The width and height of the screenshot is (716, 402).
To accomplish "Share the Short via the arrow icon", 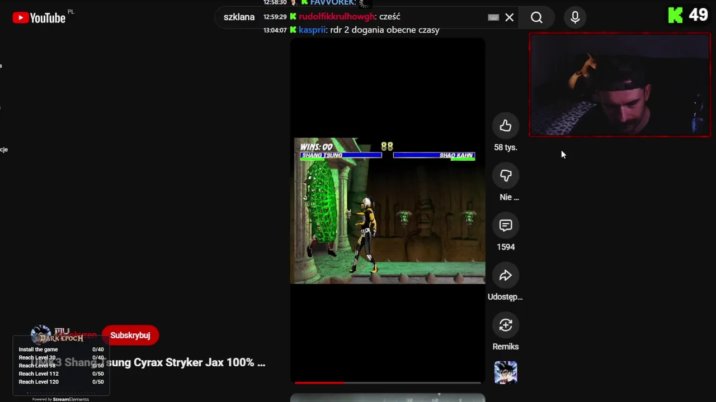I will click(506, 275).
